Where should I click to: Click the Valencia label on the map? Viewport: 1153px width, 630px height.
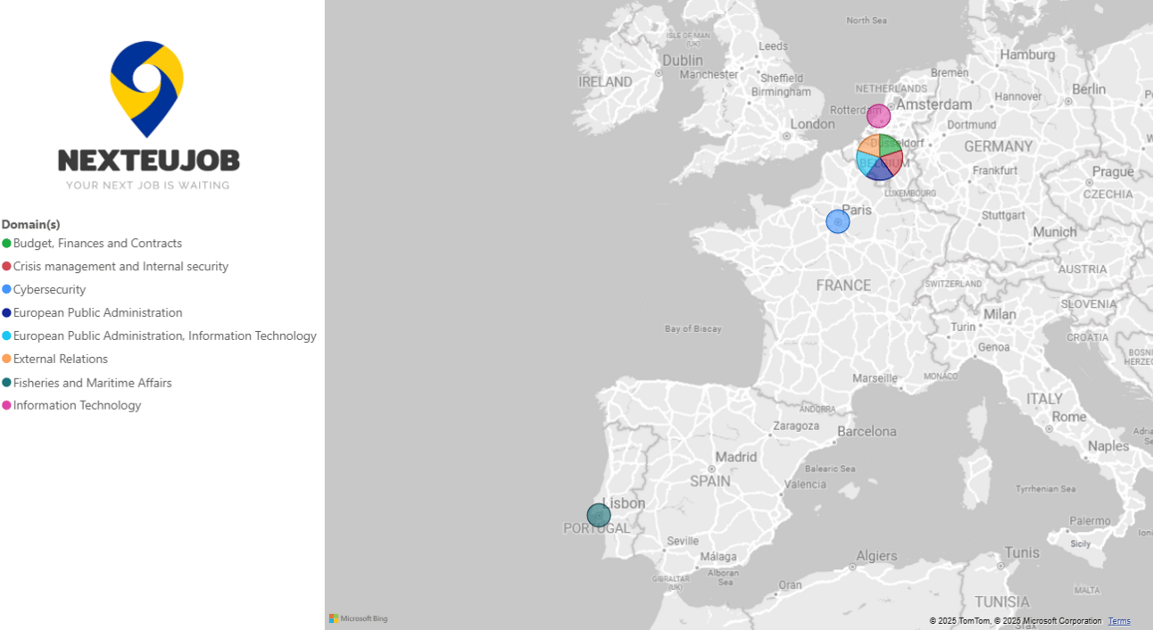pos(805,485)
